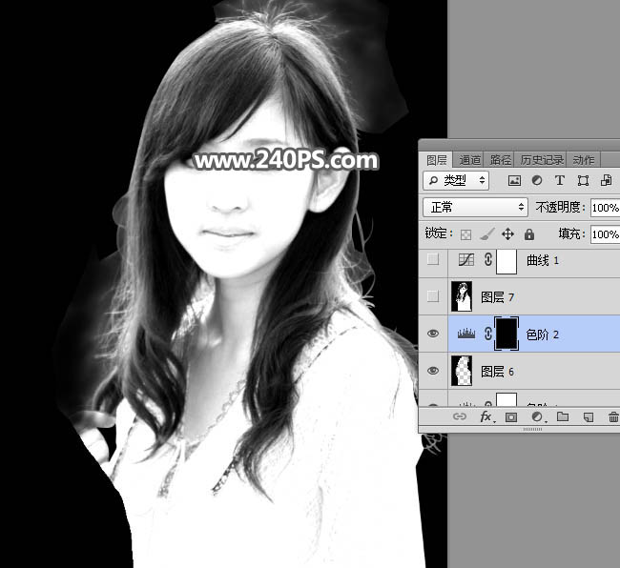Select layer name 色阶 2

(x=542, y=335)
